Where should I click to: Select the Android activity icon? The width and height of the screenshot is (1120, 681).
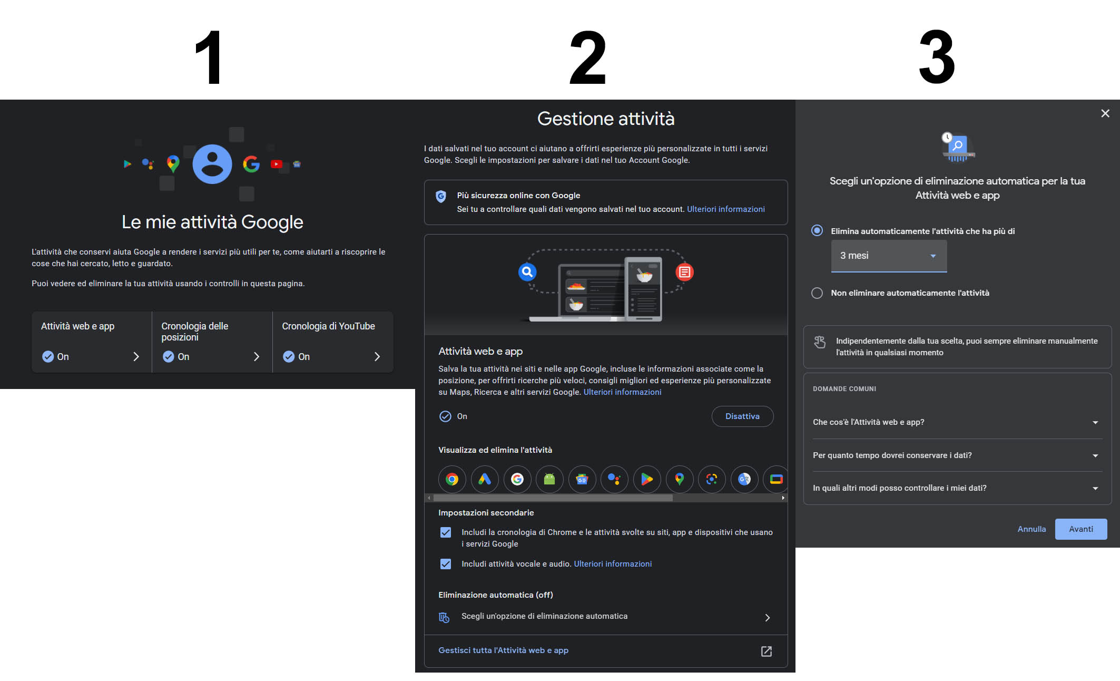(549, 479)
